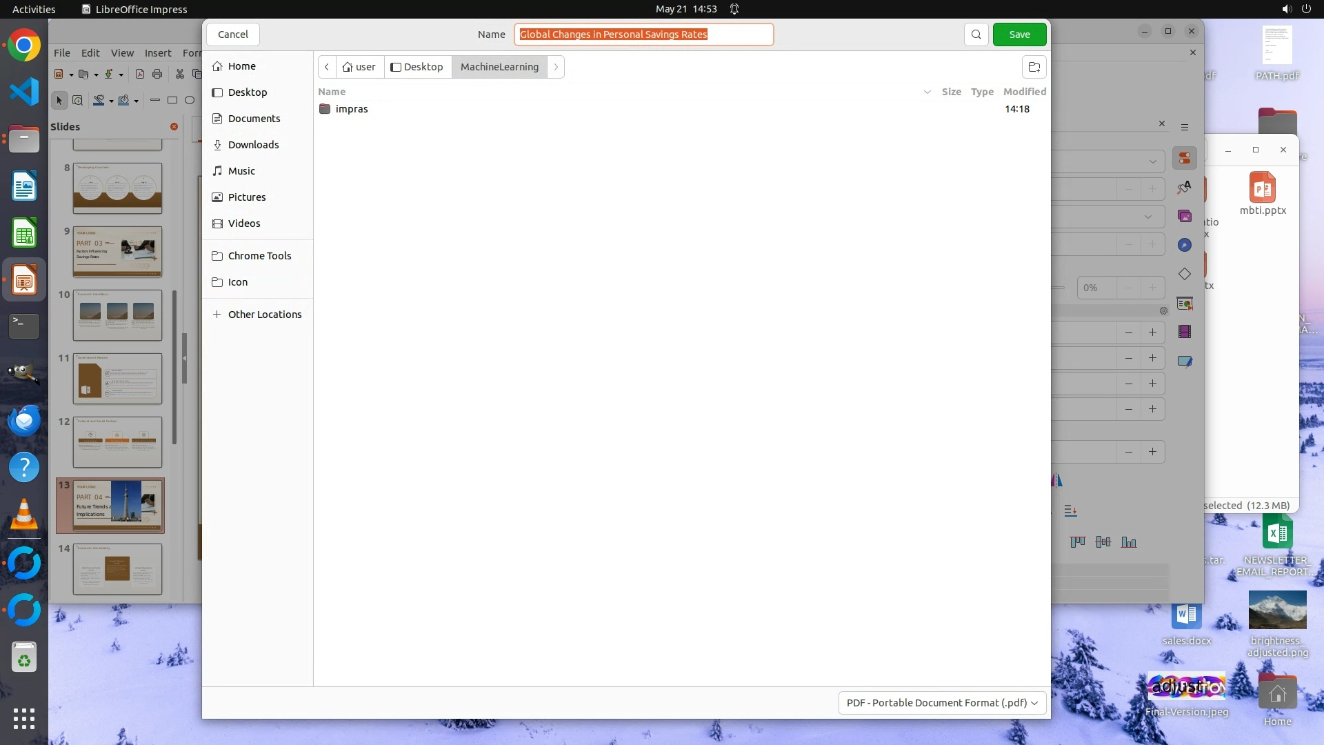This screenshot has width=1324, height=745.
Task: Select slide 10 thumbnail
Action: click(x=117, y=315)
